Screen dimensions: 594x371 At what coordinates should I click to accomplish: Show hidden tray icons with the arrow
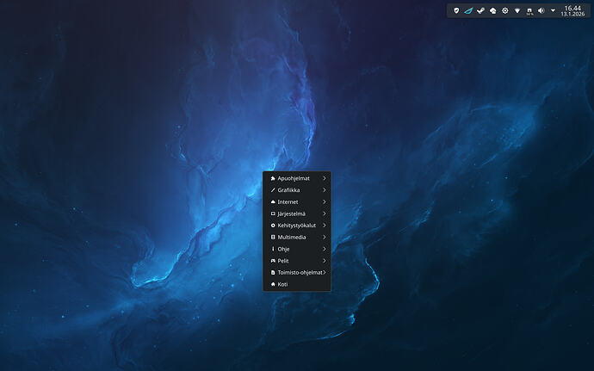[x=553, y=10]
